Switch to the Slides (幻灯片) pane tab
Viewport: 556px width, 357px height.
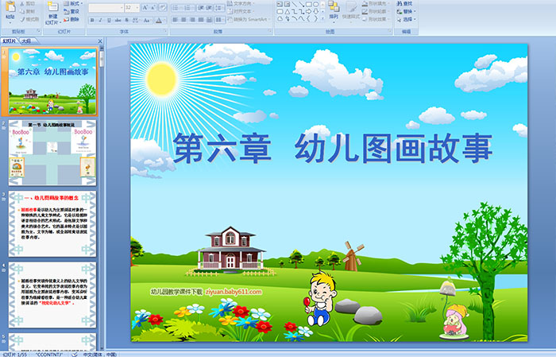pyautogui.click(x=10, y=41)
